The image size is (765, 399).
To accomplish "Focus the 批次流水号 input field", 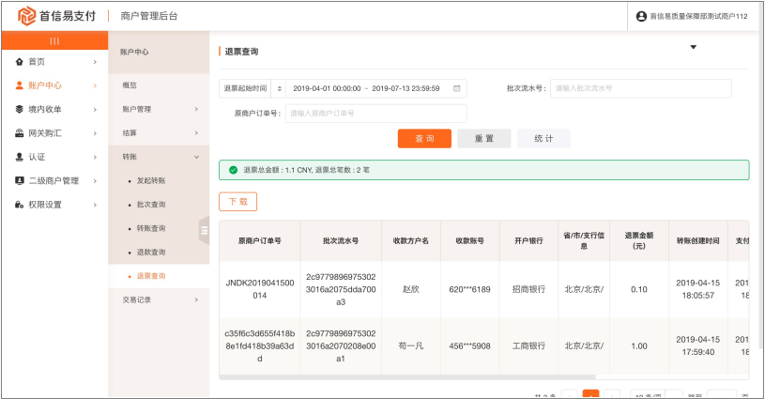I will click(x=641, y=88).
